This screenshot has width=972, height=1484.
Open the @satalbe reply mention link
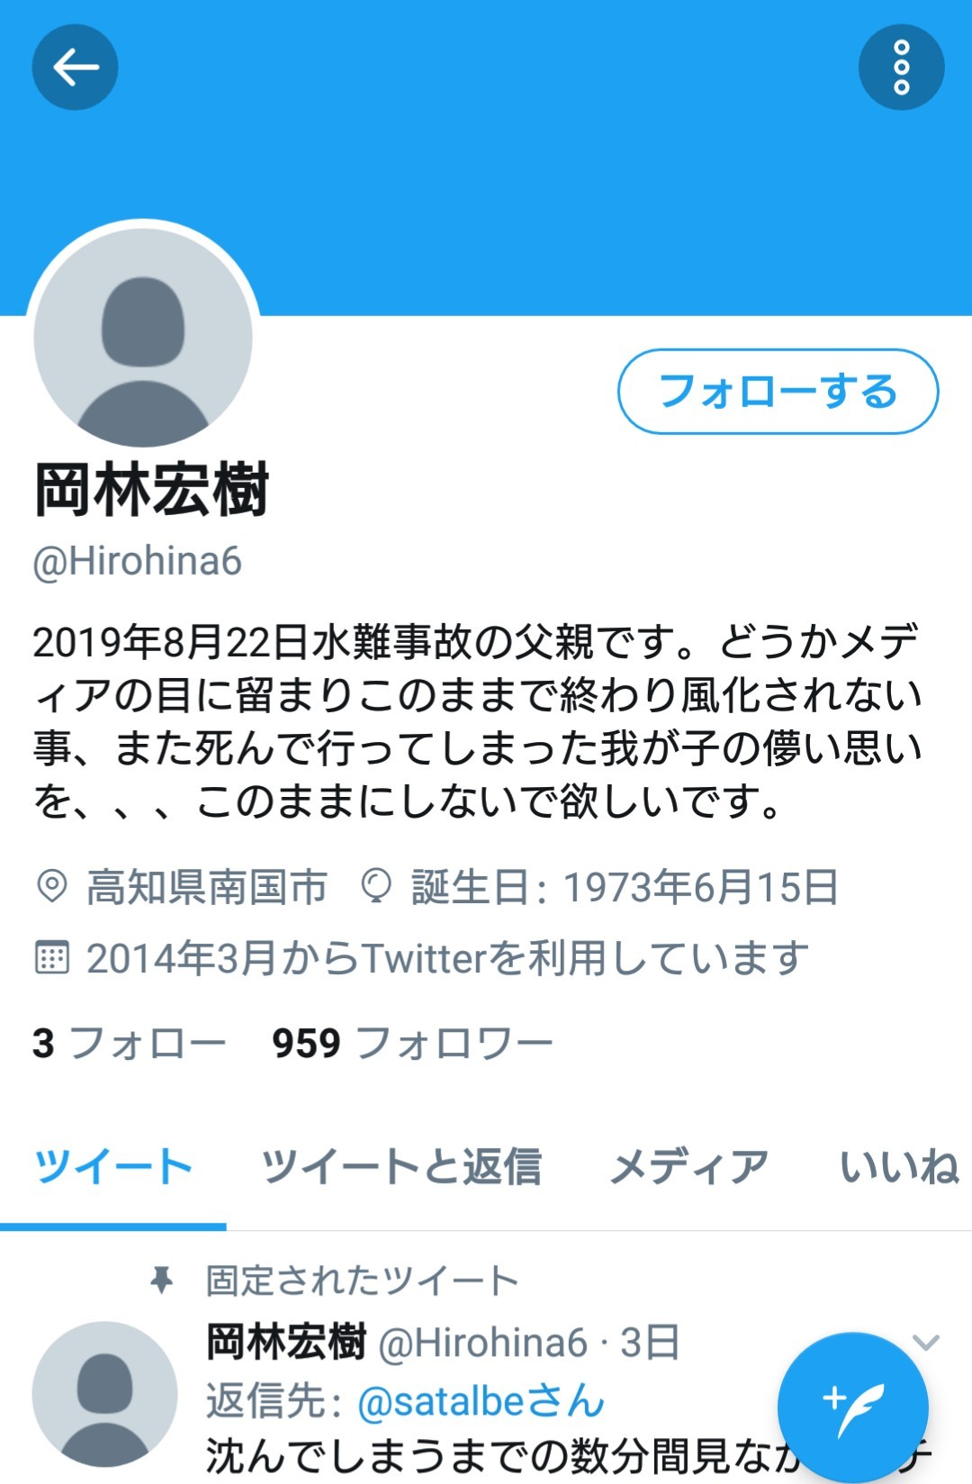click(x=481, y=1401)
